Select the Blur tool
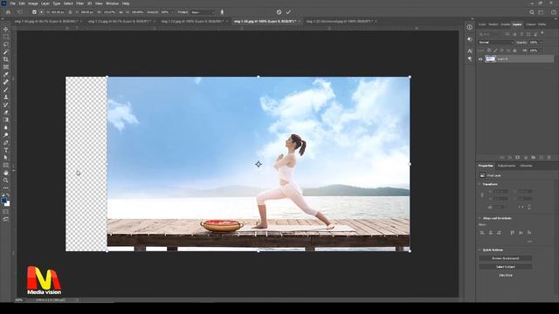This screenshot has height=314, width=559. click(x=6, y=127)
